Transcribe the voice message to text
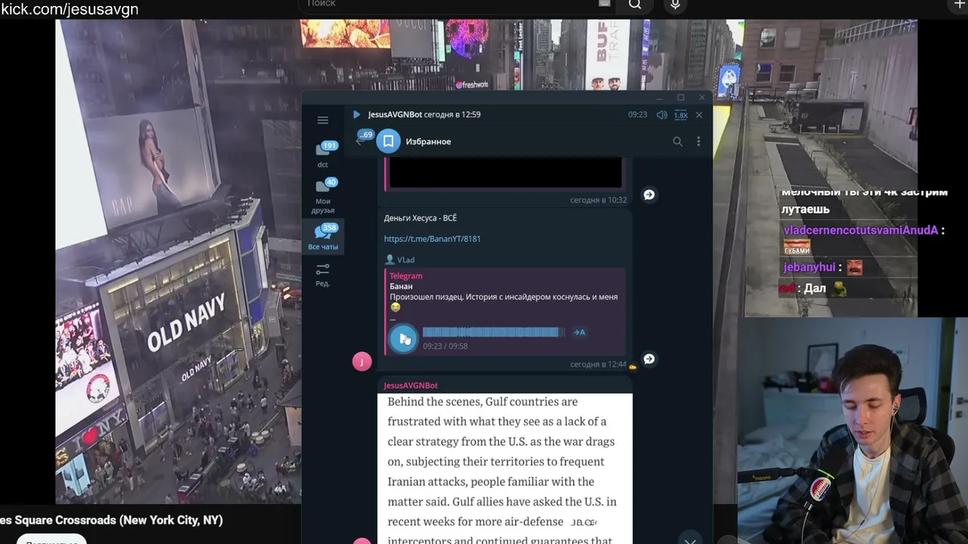The image size is (968, 544). point(579,332)
